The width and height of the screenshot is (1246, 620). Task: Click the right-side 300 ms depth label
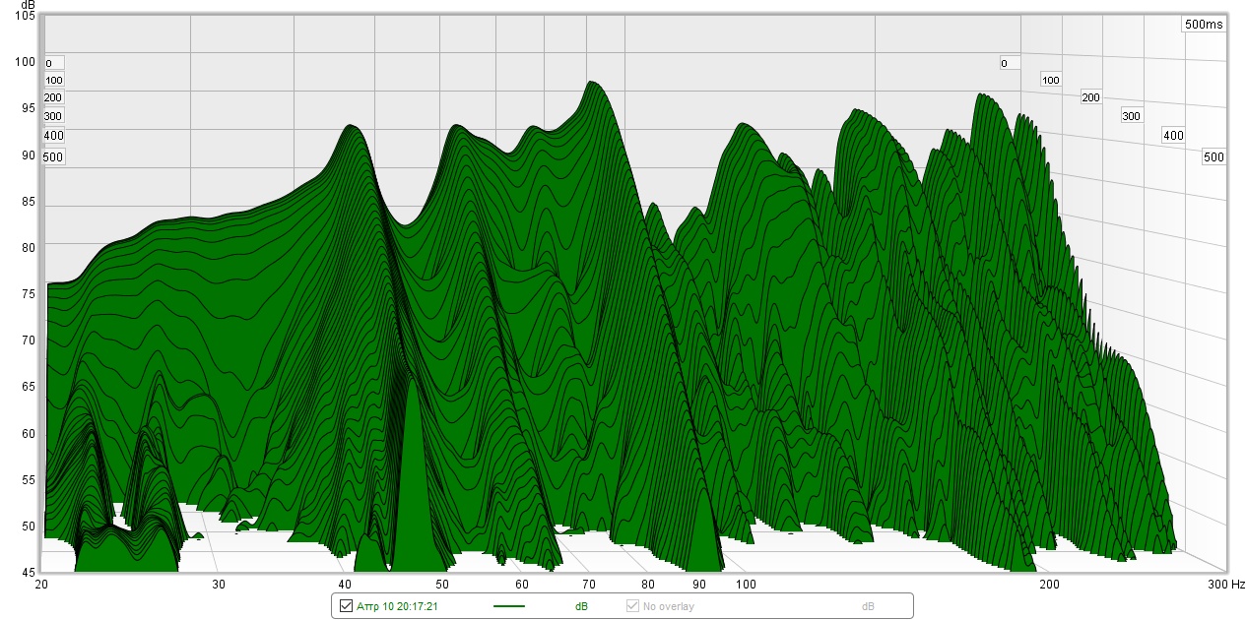pos(1131,116)
